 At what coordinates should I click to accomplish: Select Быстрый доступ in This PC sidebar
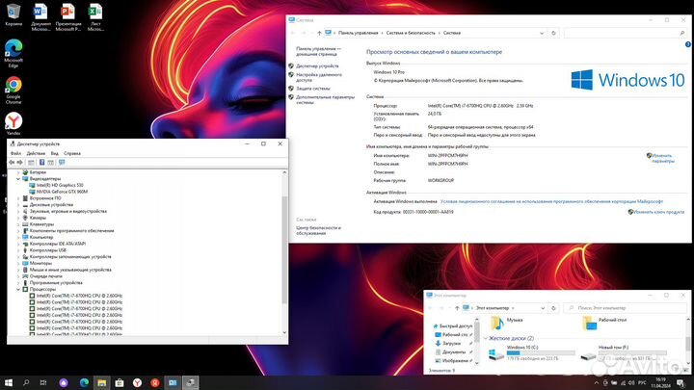pyautogui.click(x=453, y=325)
